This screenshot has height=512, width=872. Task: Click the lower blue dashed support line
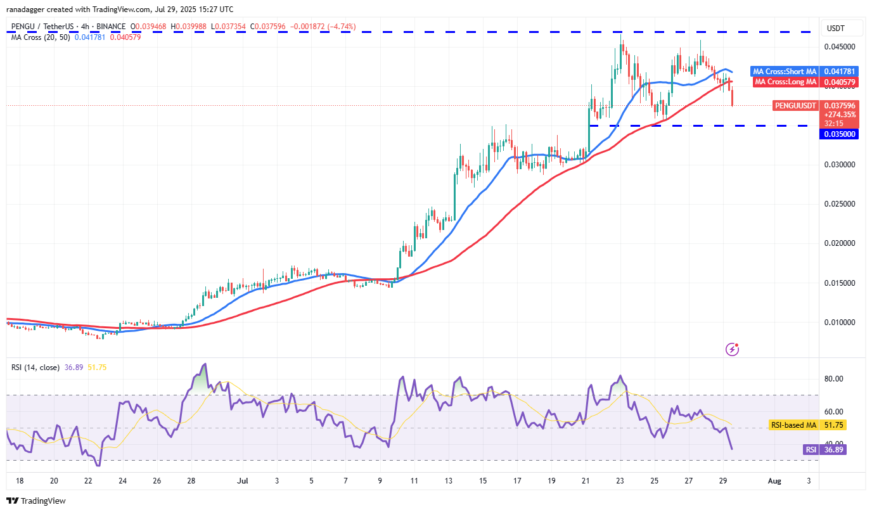pos(697,125)
